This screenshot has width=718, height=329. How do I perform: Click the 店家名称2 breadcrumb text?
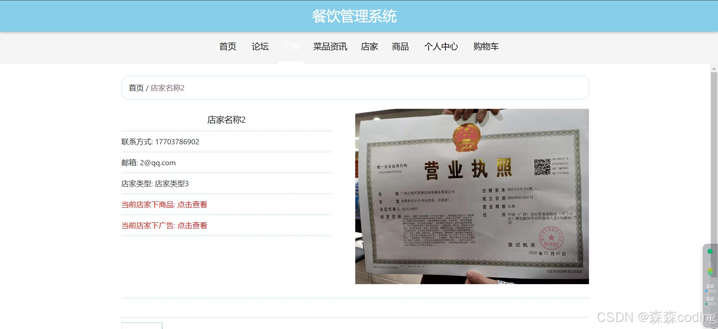pos(168,88)
